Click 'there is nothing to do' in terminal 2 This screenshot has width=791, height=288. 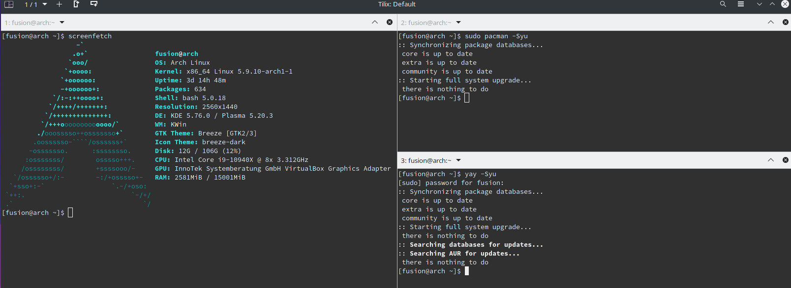[x=445, y=89]
